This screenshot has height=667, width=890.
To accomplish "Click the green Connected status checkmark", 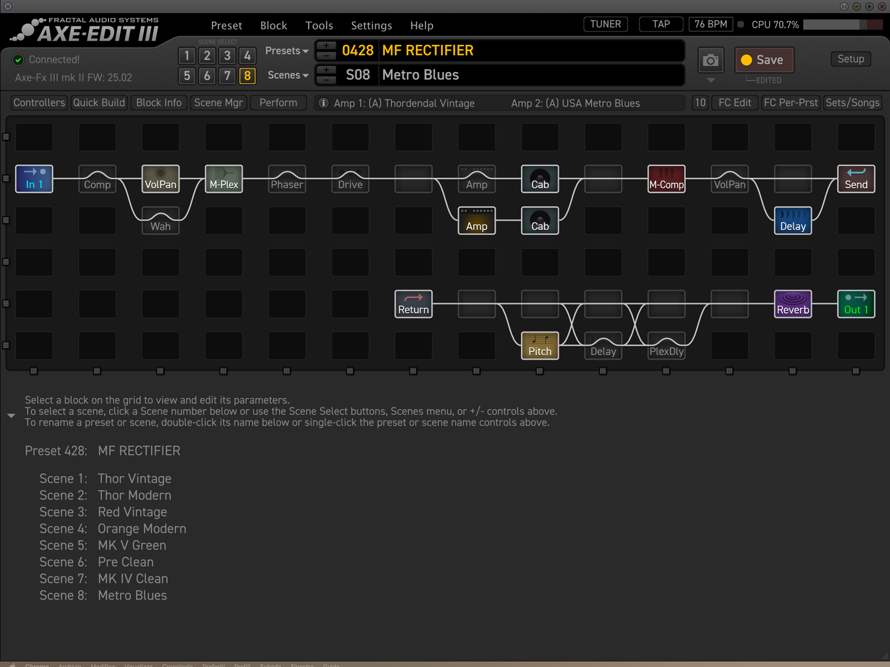I will 18,60.
